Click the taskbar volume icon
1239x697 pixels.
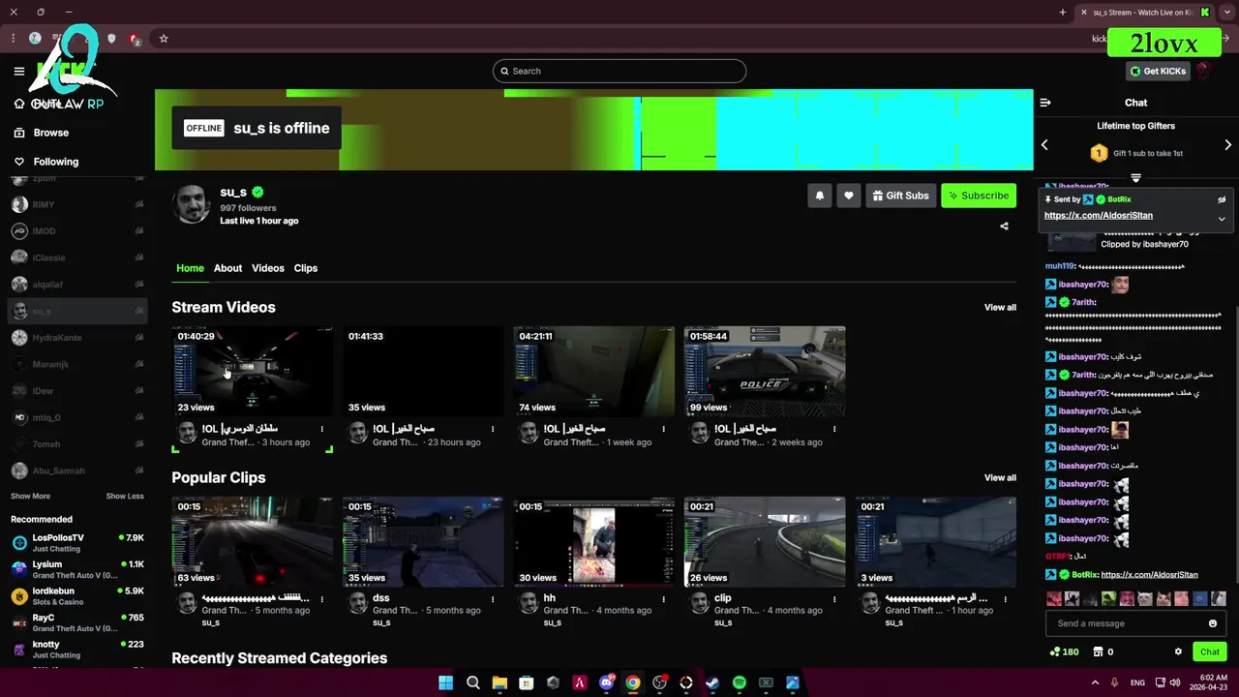tap(1175, 682)
